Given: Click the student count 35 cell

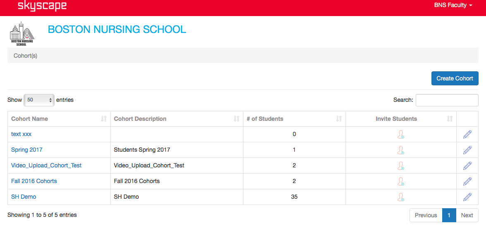Looking at the screenshot, I should (294, 197).
